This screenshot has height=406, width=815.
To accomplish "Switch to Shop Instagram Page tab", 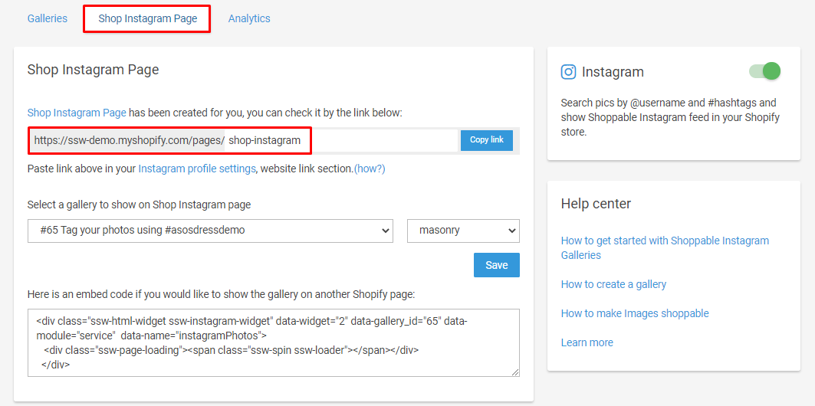I will point(148,18).
